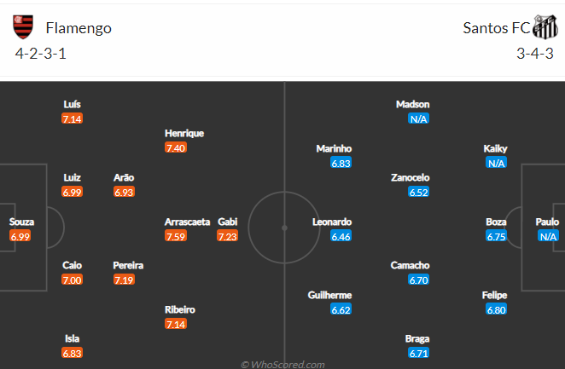Select Arrascaeta's 7.59 rating badge
The image size is (565, 369).
tap(176, 236)
